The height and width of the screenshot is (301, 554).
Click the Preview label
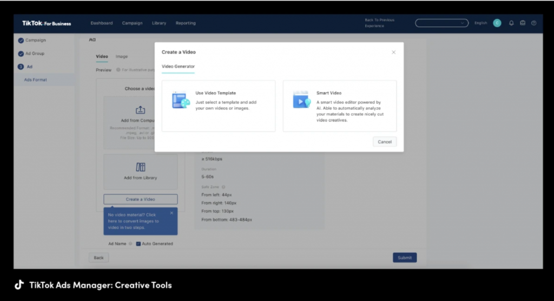click(103, 70)
